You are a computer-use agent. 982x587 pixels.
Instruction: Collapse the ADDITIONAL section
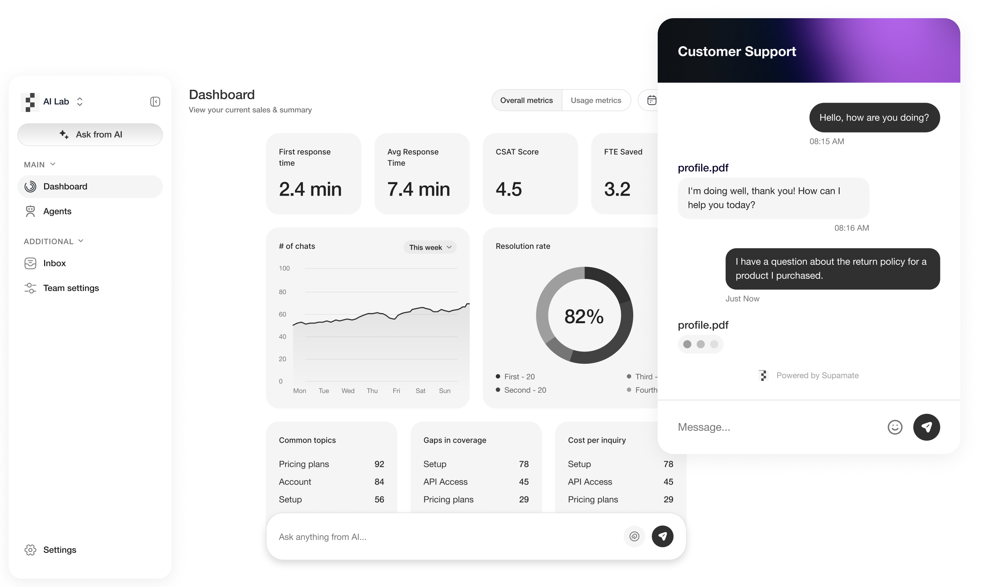coord(81,241)
